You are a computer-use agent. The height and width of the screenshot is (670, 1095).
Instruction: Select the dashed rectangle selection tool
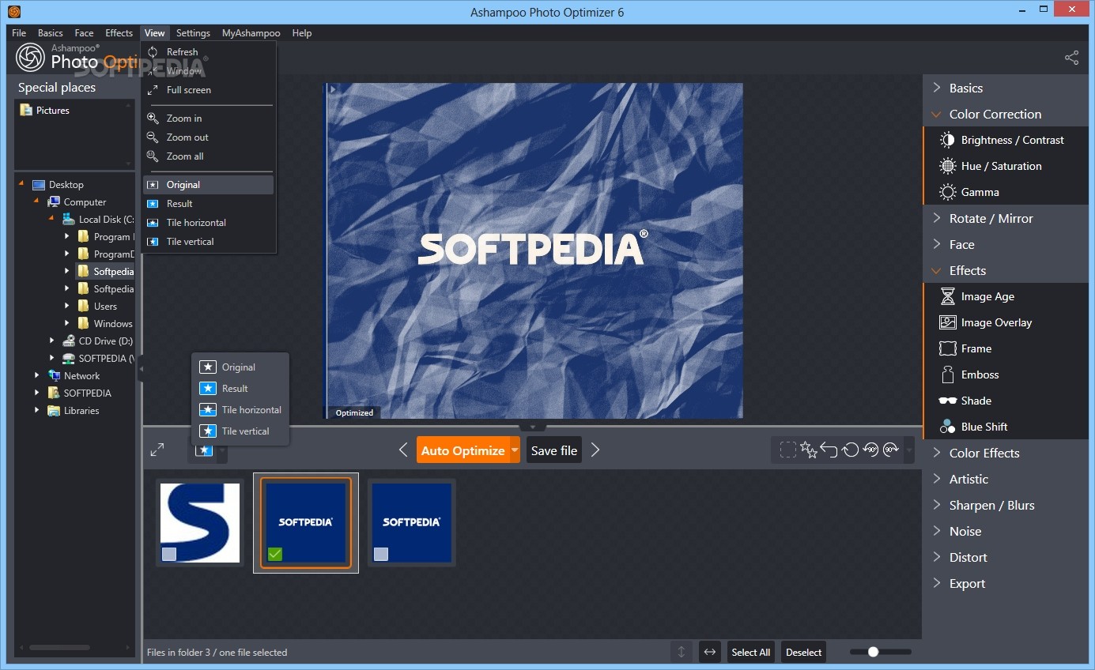(x=787, y=450)
